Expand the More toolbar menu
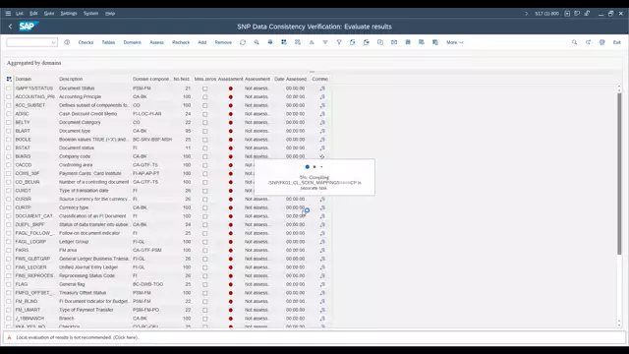629x354 pixels. 454,42
